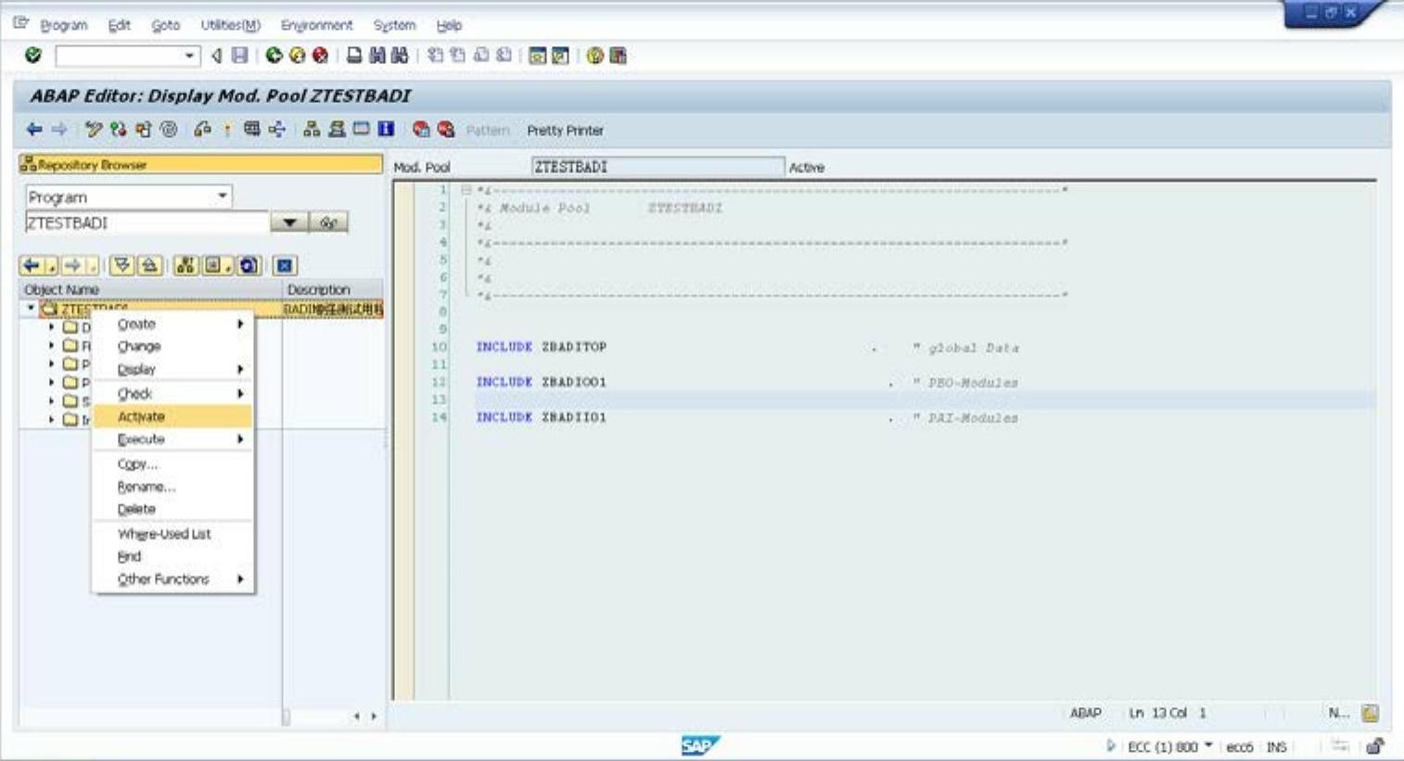Choose Change in the context menu

click(x=172, y=347)
